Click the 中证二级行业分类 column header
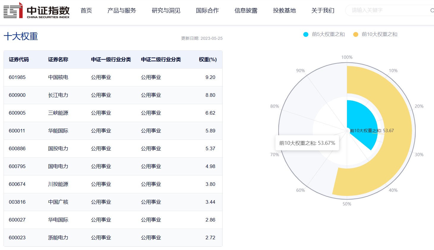Viewport: 434px width, 250px height. tap(161, 60)
